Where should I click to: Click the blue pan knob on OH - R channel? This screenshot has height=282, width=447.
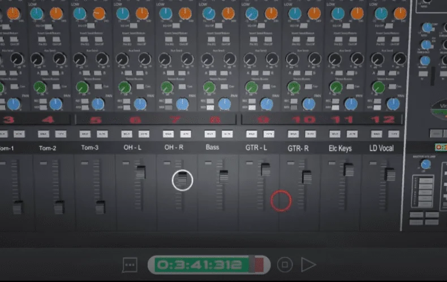coord(182,104)
